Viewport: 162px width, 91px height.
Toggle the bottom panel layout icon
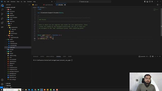coord(147,2)
